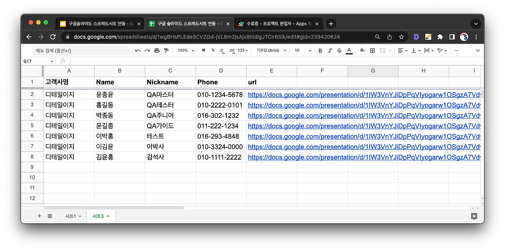Select the Name cell 홍길동
This screenshot has height=251, width=505.
pos(120,105)
